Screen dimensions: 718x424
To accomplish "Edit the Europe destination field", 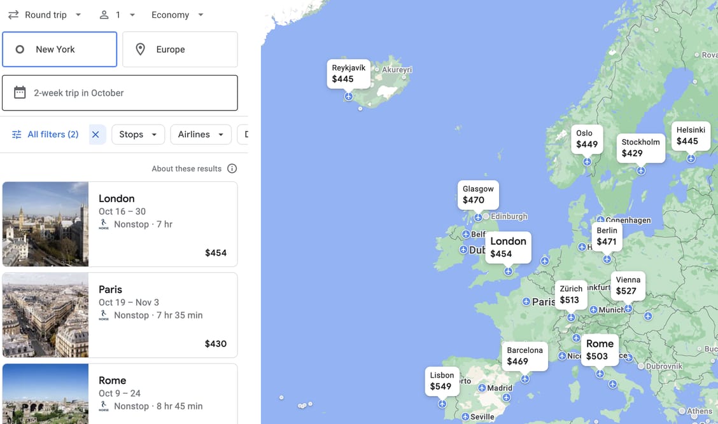I will (180, 50).
